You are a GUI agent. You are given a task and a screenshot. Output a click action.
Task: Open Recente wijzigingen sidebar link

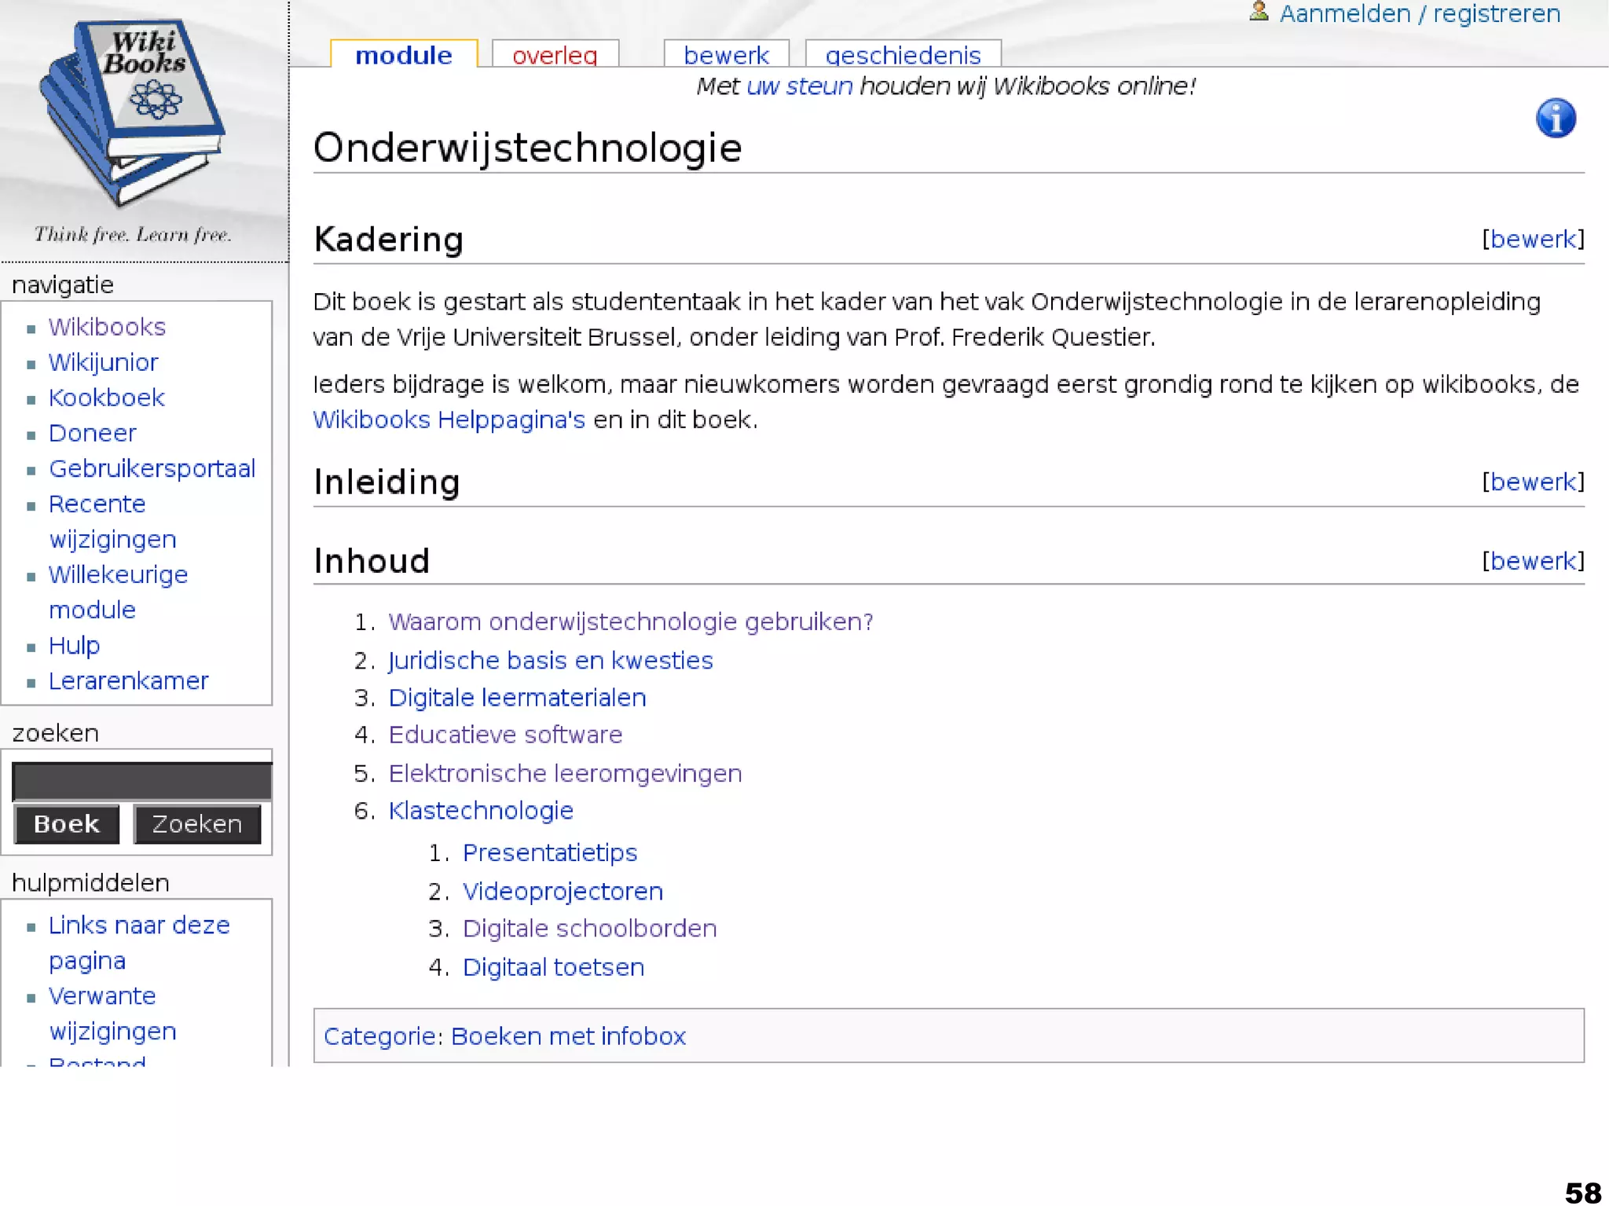coord(97,504)
